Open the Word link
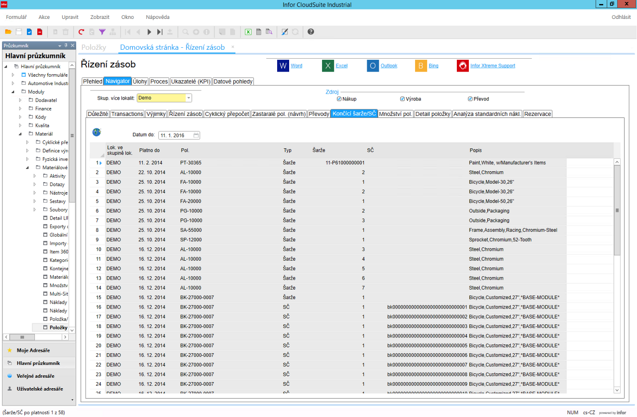Screen dimensions: 637x417 coord(297,66)
